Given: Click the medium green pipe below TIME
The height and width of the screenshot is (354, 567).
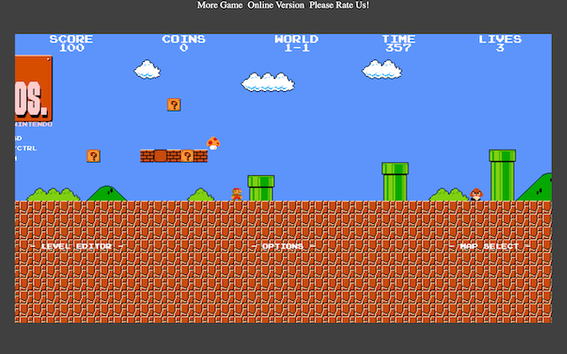Looking at the screenshot, I should [395, 181].
